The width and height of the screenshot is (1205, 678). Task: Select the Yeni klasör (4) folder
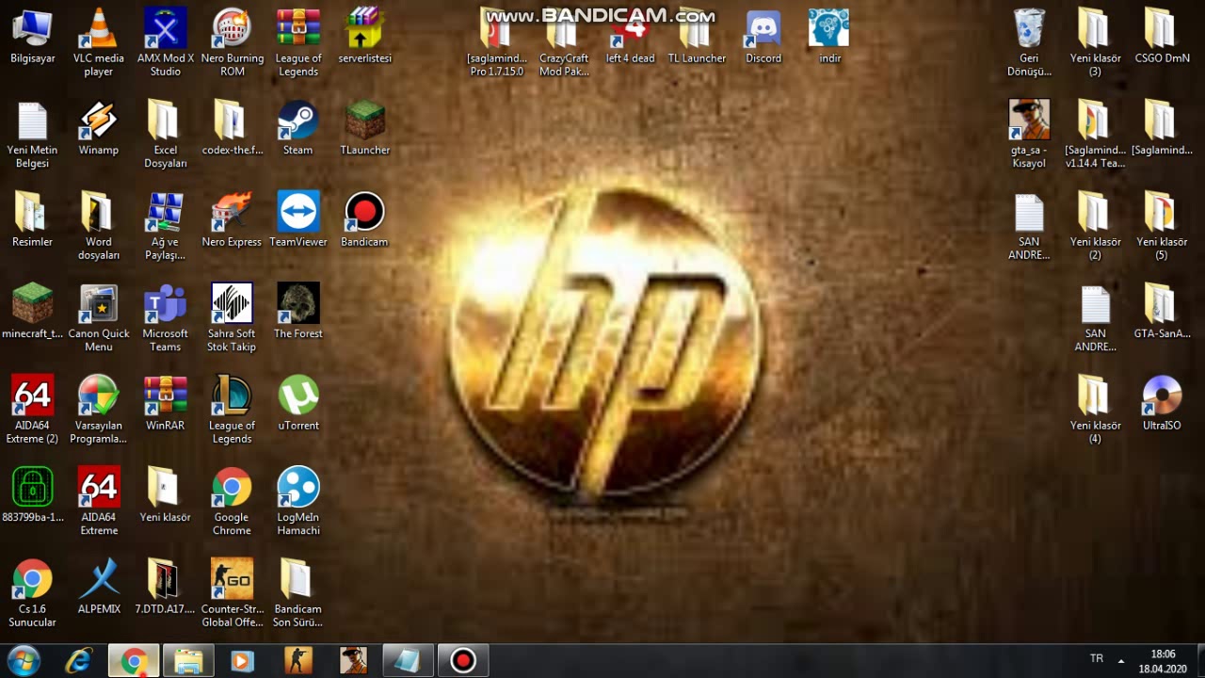1095,409
